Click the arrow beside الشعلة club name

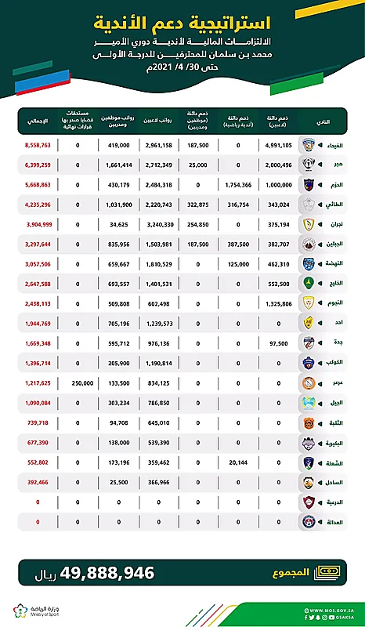[x=320, y=463]
